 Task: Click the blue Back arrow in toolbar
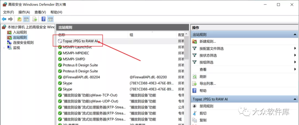(4, 19)
